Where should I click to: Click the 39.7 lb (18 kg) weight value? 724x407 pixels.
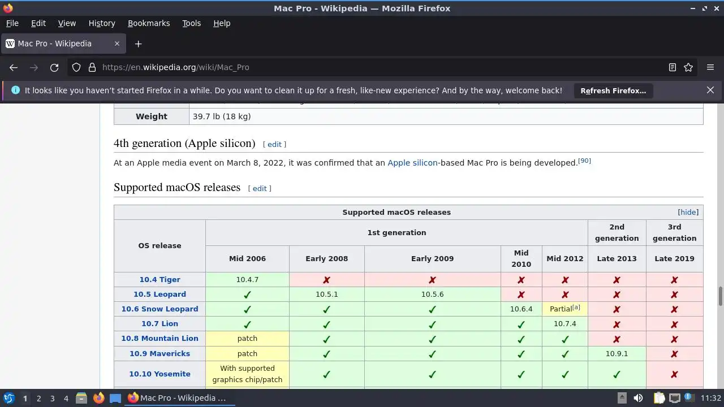[x=222, y=116]
